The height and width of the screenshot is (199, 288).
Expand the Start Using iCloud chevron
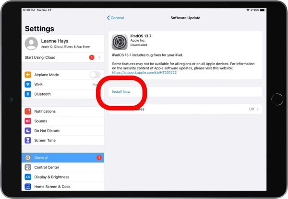coord(99,57)
